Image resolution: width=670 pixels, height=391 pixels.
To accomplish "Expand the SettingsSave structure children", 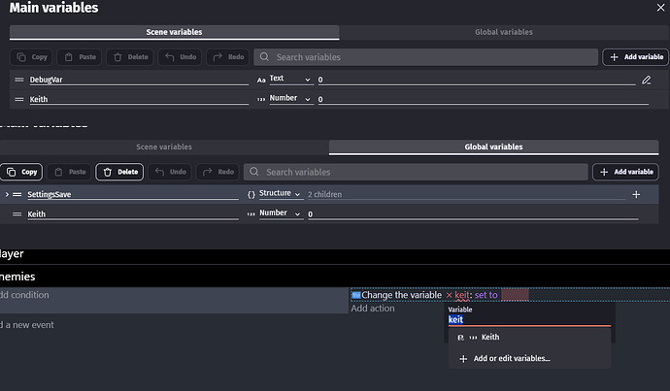I will [7, 194].
